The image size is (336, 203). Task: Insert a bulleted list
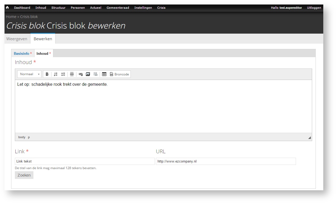tap(63, 74)
